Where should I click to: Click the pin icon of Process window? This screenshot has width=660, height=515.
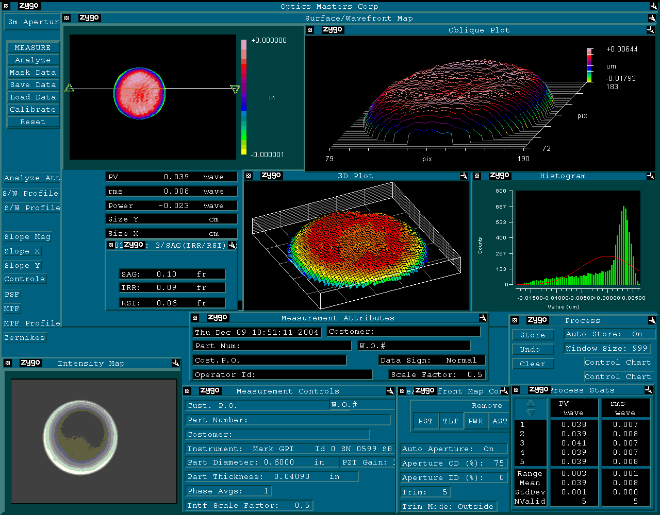[x=652, y=320]
